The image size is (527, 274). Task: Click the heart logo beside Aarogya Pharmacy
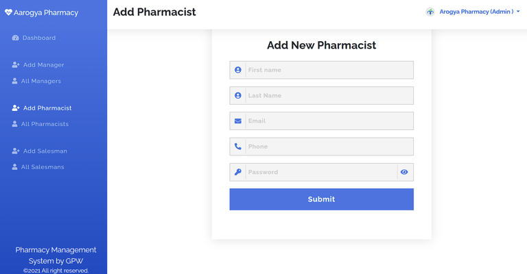tap(8, 12)
